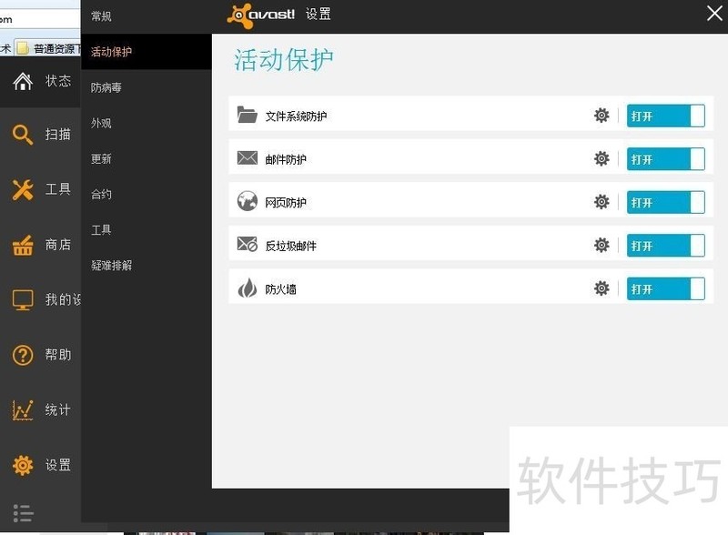Toggle the 防火墙 switch
The image size is (728, 535).
click(x=665, y=288)
